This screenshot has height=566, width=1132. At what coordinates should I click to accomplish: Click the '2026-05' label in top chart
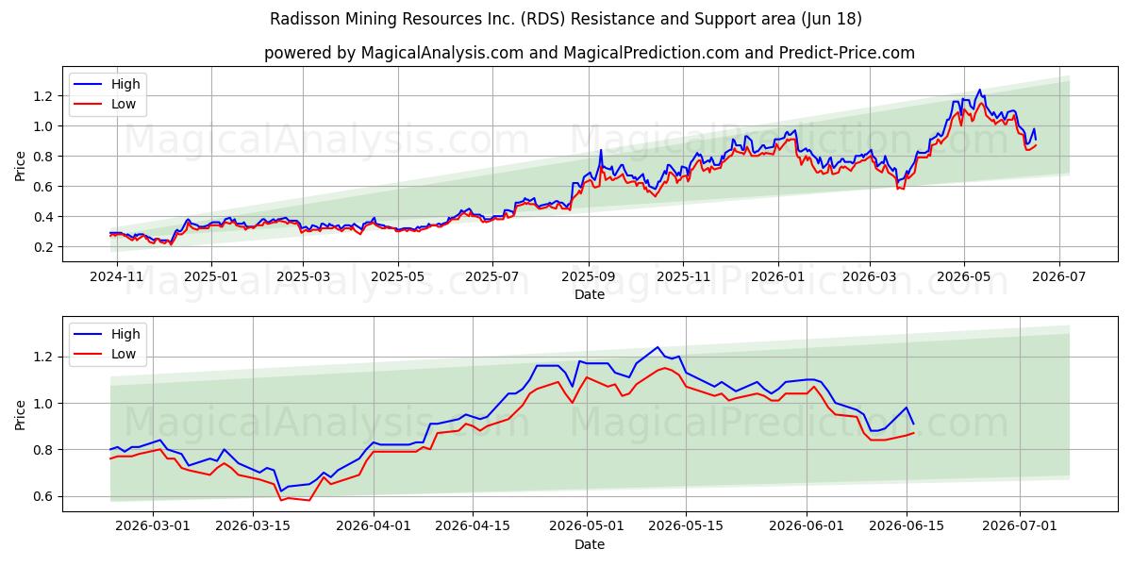coord(964,277)
